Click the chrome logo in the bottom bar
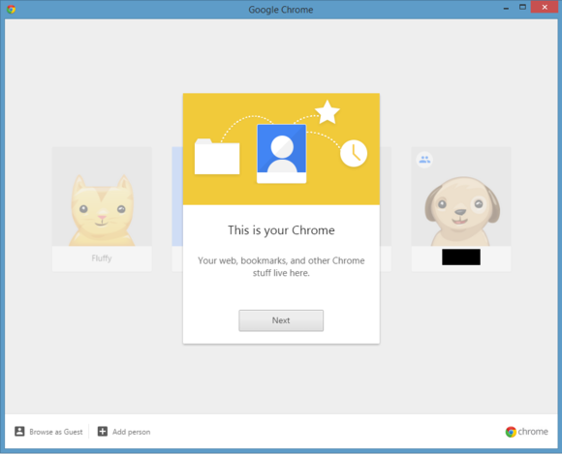Screen dimensions: 562x454 pos(526,432)
